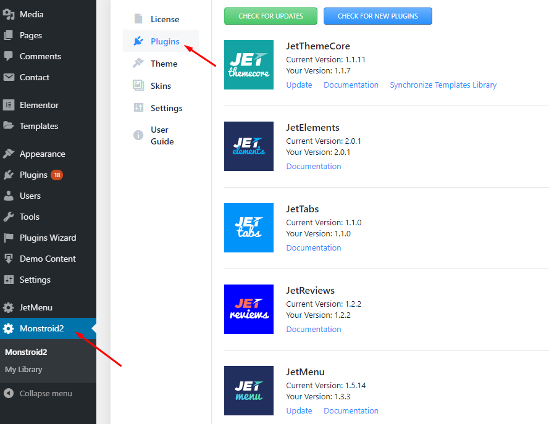Click the JetTabs plugin logo

248,228
